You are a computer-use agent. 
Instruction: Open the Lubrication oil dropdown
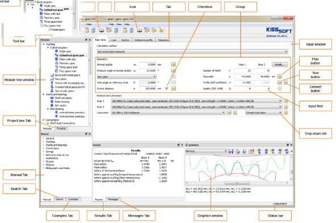168,113
